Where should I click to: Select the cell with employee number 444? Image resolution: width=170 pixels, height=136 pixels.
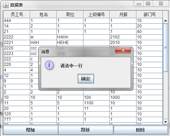(17, 21)
